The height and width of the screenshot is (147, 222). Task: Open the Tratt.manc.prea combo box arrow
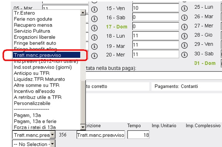pos(52,135)
